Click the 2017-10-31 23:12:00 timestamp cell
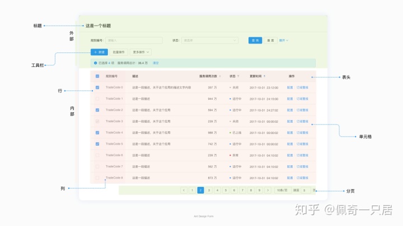This screenshot has height=226, width=403. click(264, 88)
